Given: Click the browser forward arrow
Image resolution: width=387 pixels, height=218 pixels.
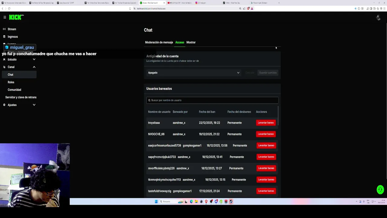Looking at the screenshot, I should pos(6,8).
